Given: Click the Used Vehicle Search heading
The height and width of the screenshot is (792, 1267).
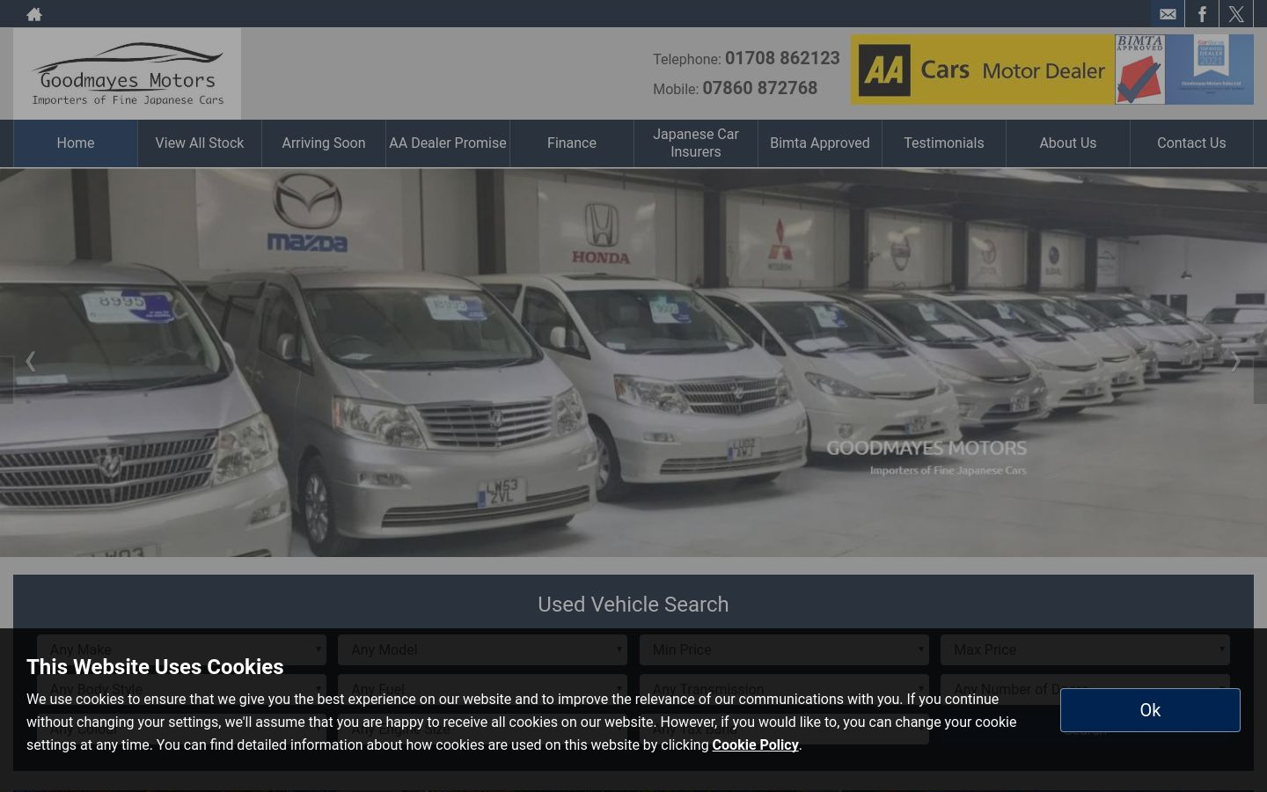Looking at the screenshot, I should (633, 605).
